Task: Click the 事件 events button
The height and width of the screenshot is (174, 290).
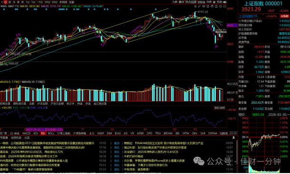Action: pyautogui.click(x=182, y=2)
